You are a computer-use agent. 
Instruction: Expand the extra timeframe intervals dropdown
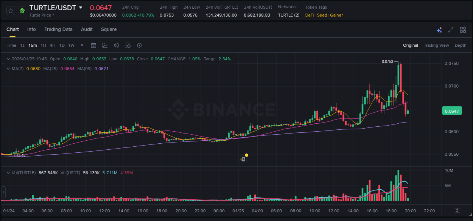81,45
